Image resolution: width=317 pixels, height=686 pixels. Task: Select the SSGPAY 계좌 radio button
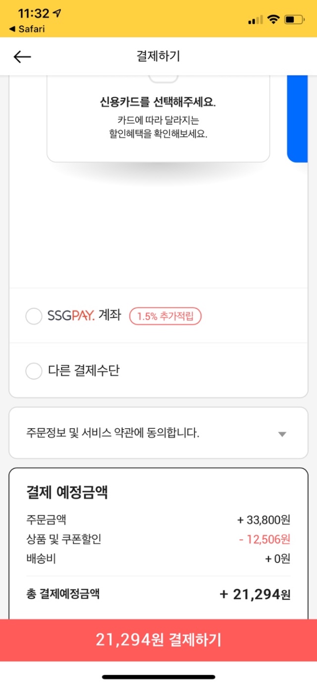pos(34,316)
